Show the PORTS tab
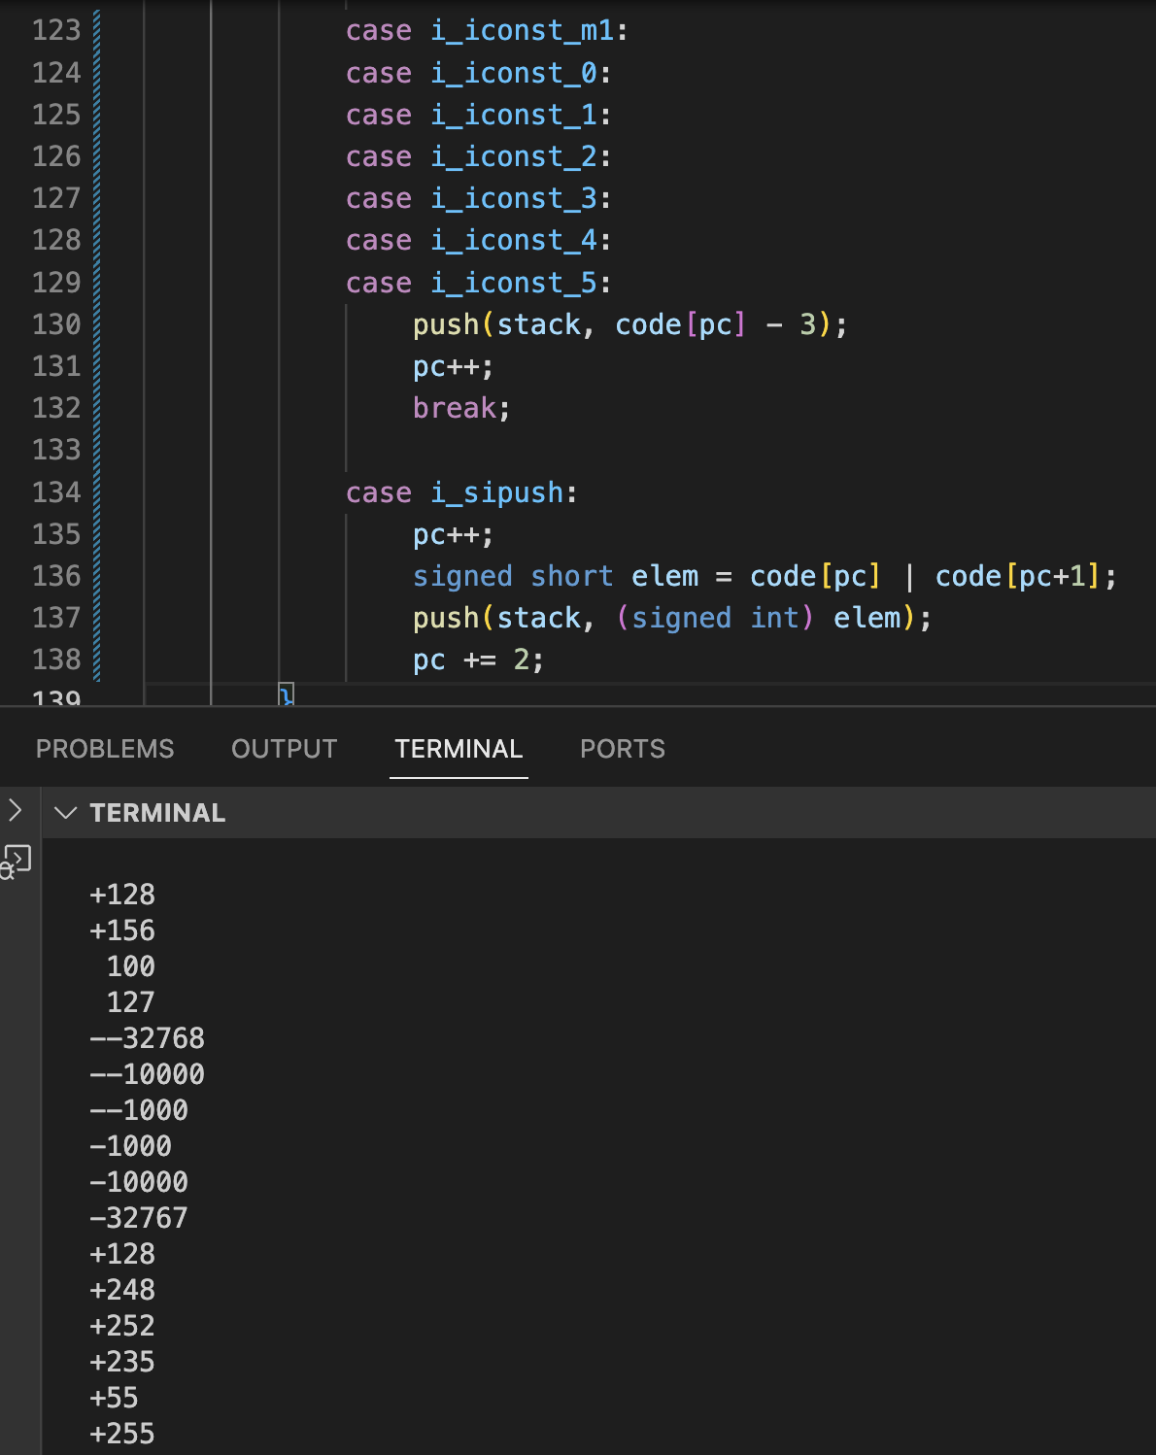Screen dimensions: 1156x1455 pyautogui.click(x=622, y=749)
